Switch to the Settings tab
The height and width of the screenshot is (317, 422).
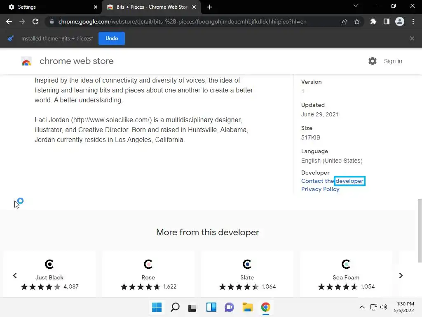[x=51, y=7]
